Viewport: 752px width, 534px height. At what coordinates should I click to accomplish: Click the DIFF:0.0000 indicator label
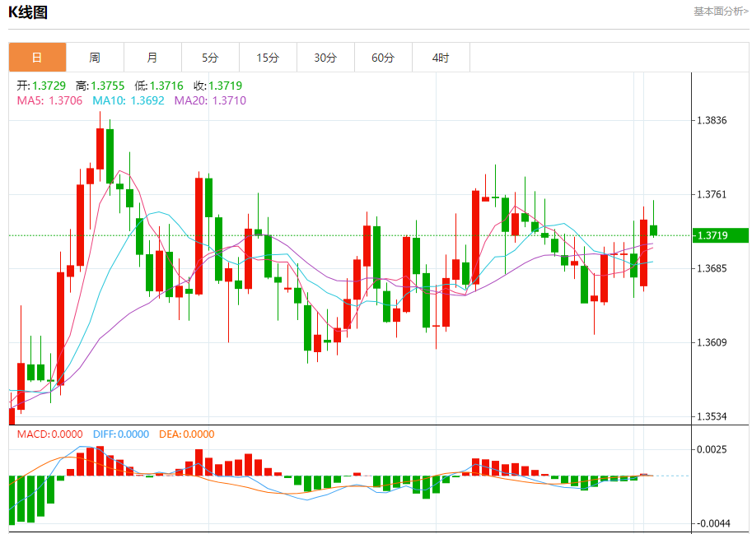tap(121, 434)
